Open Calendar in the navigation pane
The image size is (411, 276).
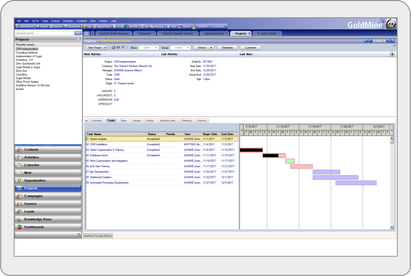[x=48, y=165]
